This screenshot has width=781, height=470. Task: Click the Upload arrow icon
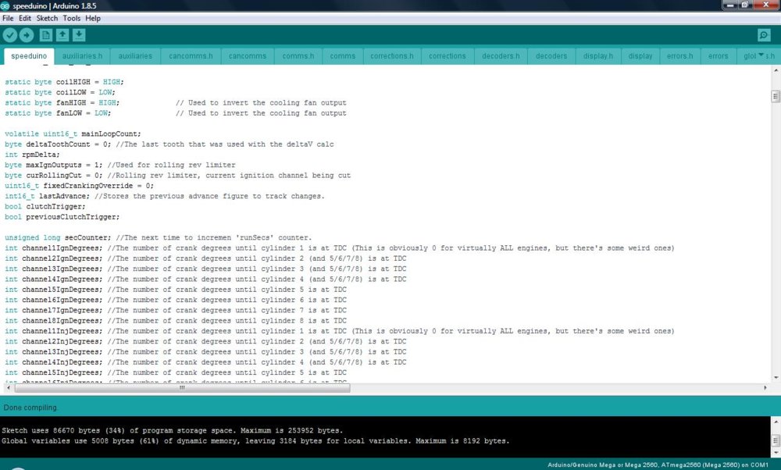click(27, 35)
